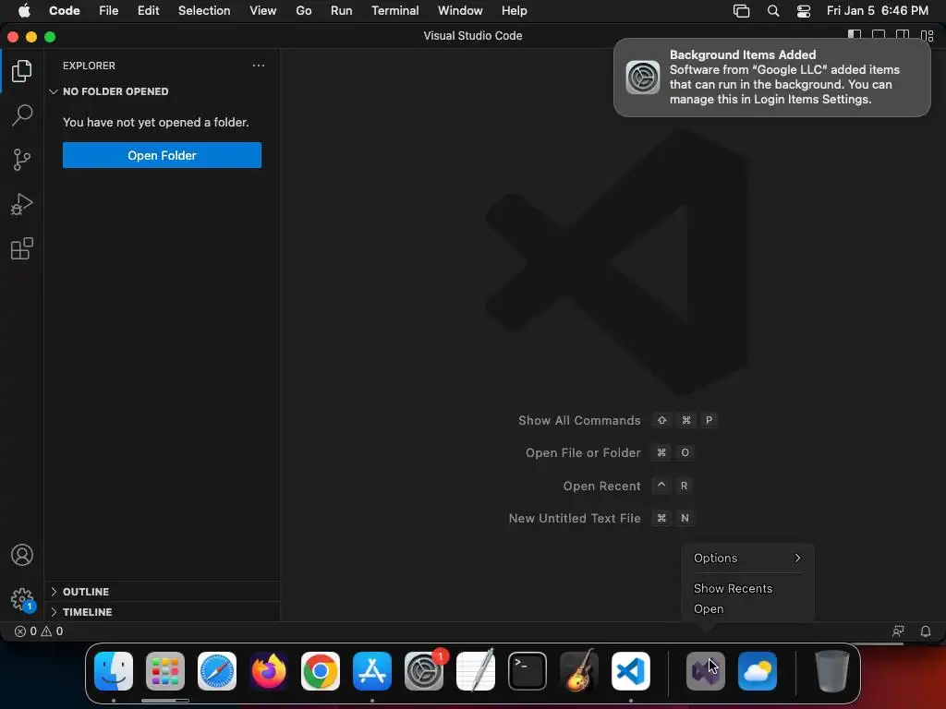Open the Extensions view
Image resolution: width=946 pixels, height=709 pixels.
(x=22, y=248)
